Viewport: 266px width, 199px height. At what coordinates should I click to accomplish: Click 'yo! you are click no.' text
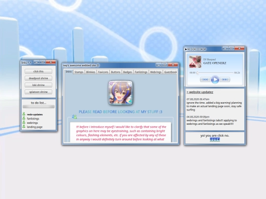pyautogui.click(x=215, y=136)
